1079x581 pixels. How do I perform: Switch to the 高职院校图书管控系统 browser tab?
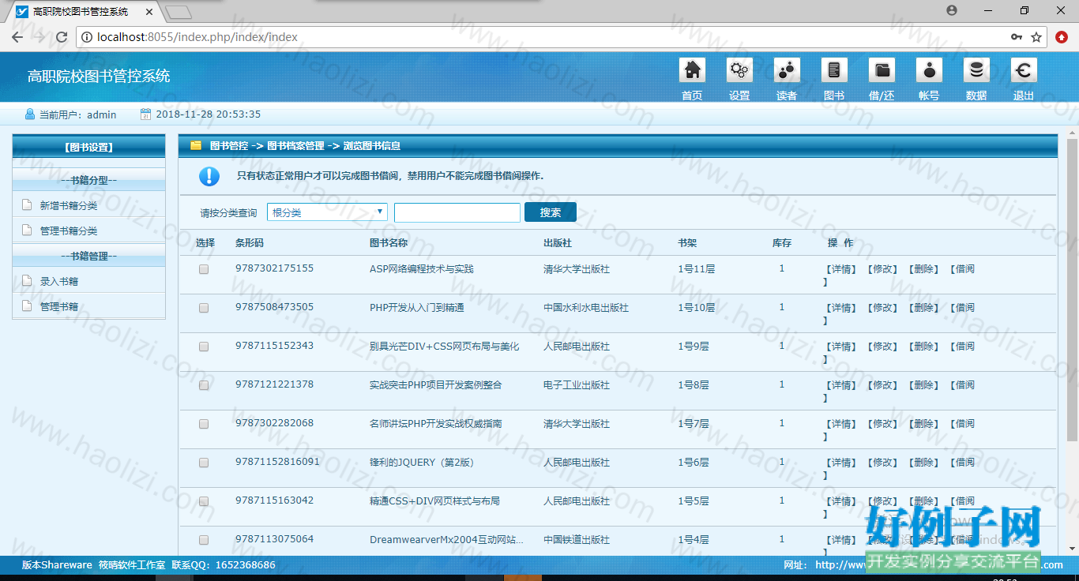[83, 12]
